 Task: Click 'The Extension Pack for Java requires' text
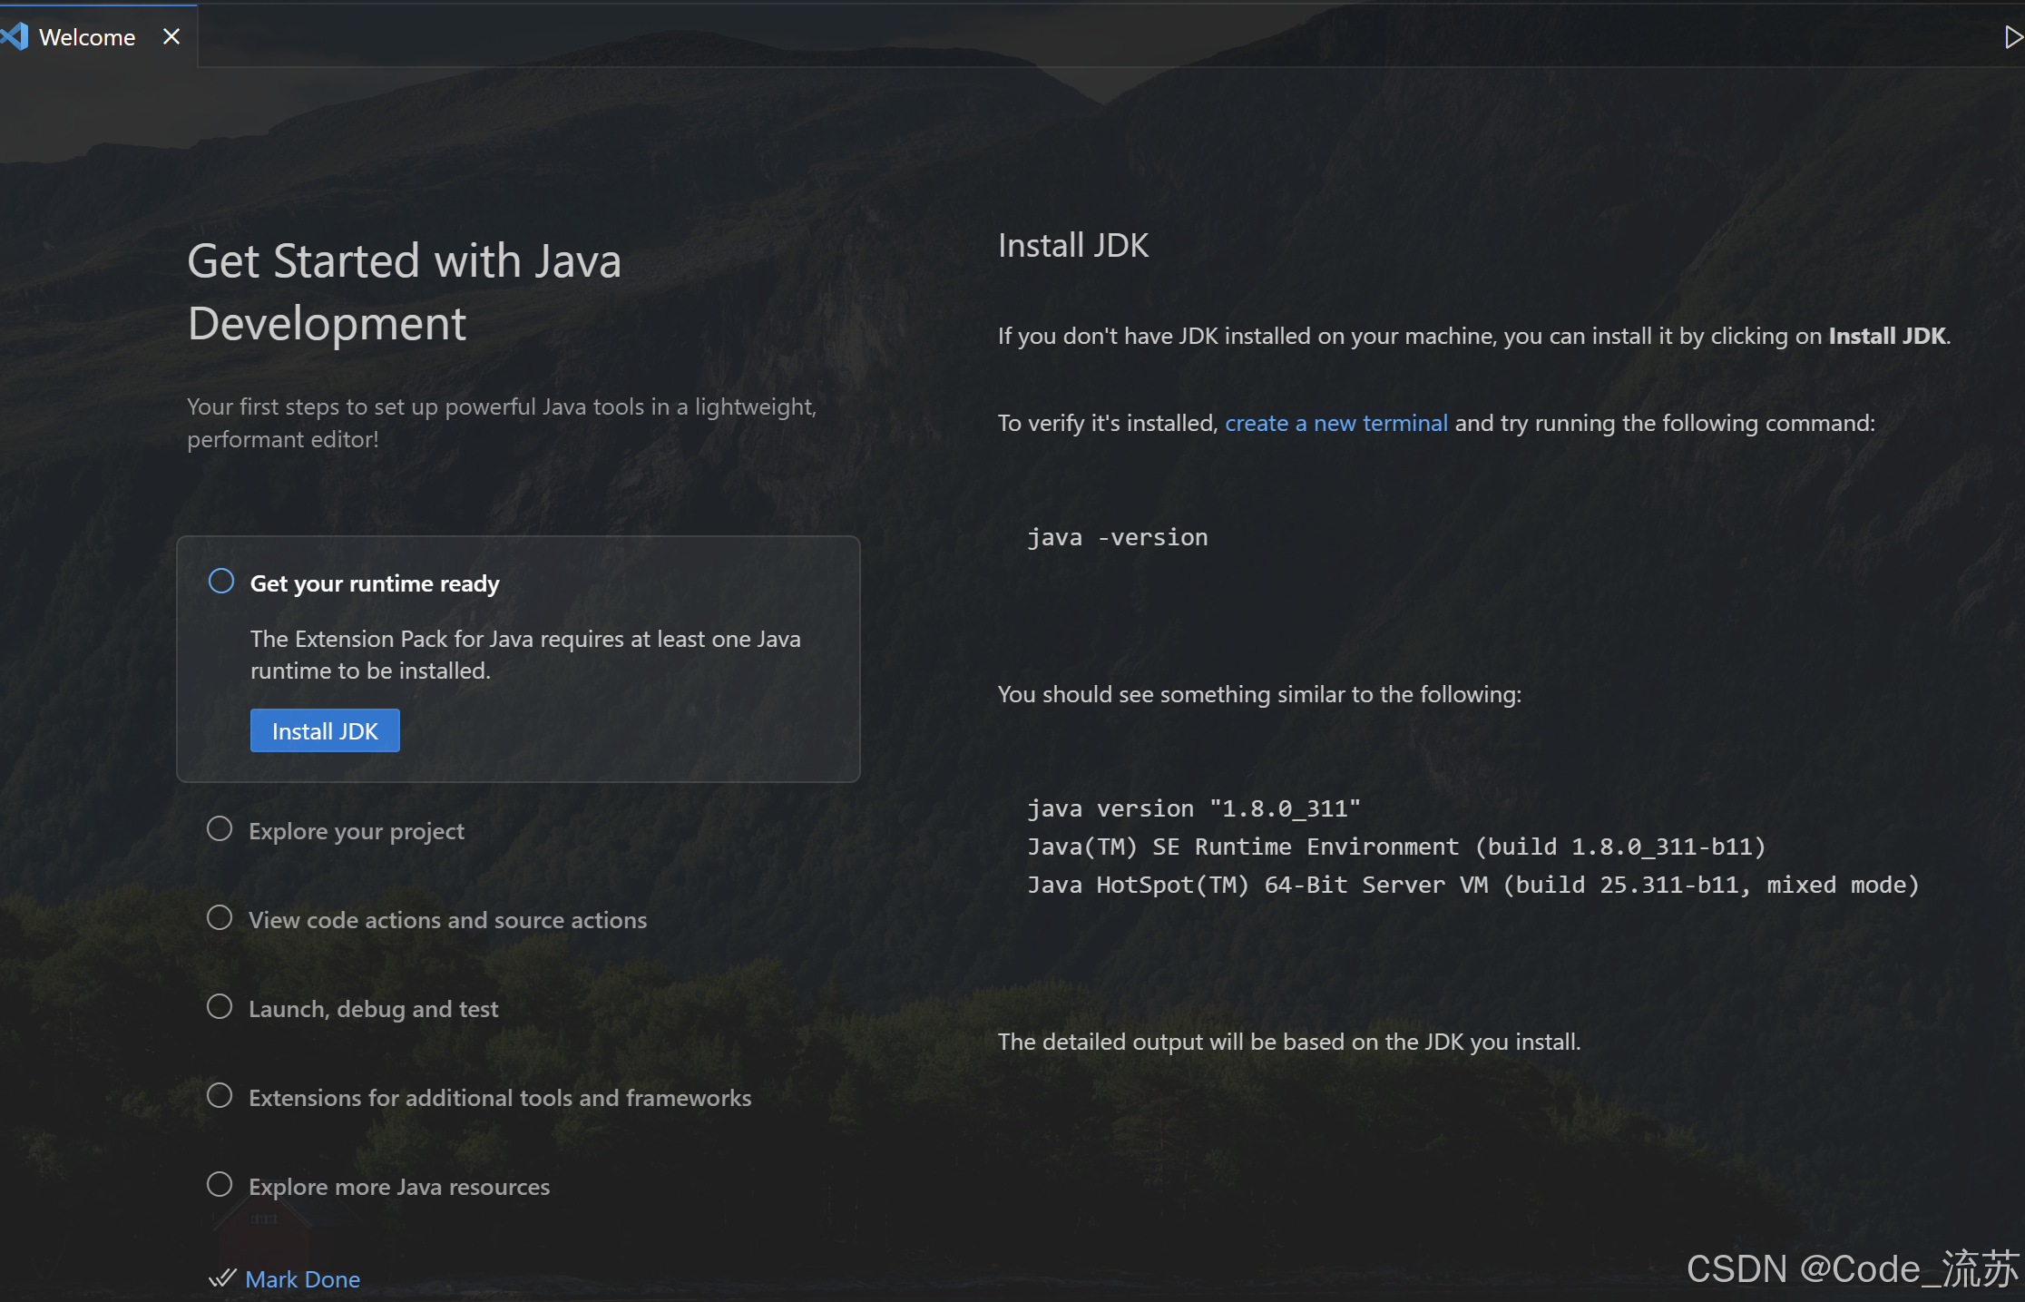point(525,654)
